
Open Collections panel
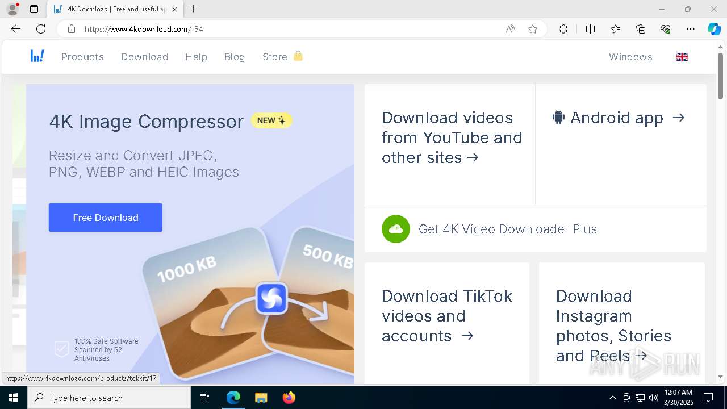pos(641,29)
